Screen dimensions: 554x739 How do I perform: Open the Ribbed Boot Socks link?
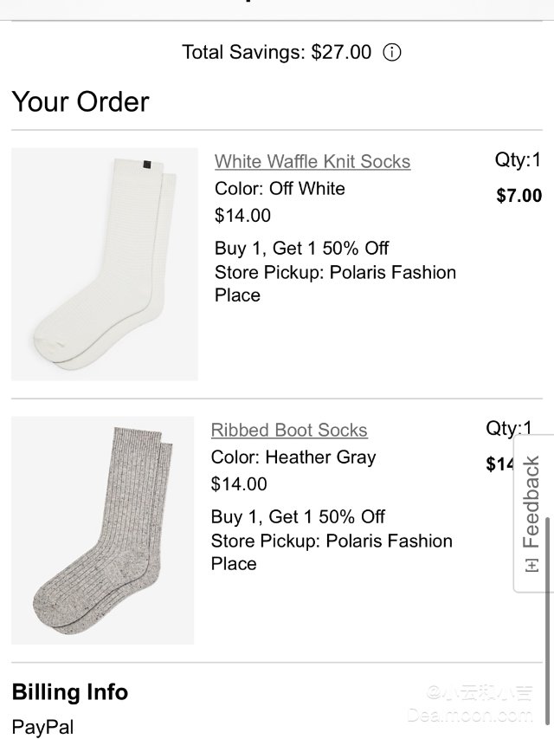point(289,430)
